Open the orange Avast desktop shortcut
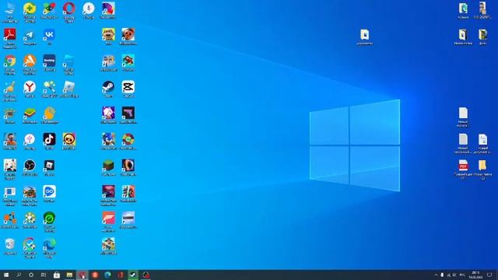 [30, 65]
